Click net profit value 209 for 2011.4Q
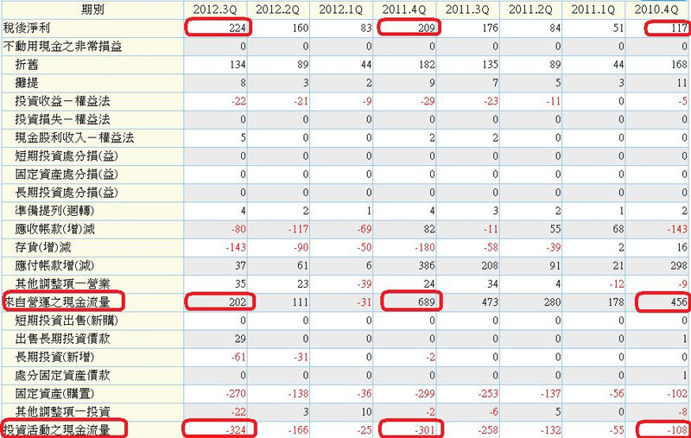This screenshot has width=691, height=438. [x=427, y=29]
